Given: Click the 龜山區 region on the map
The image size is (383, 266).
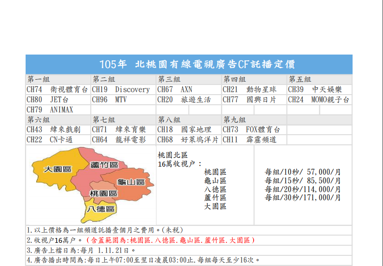Looking at the screenshot, I should click(131, 182).
